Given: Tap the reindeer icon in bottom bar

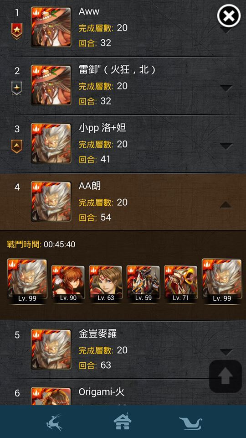Looking at the screenshot, I should coord(54,422).
